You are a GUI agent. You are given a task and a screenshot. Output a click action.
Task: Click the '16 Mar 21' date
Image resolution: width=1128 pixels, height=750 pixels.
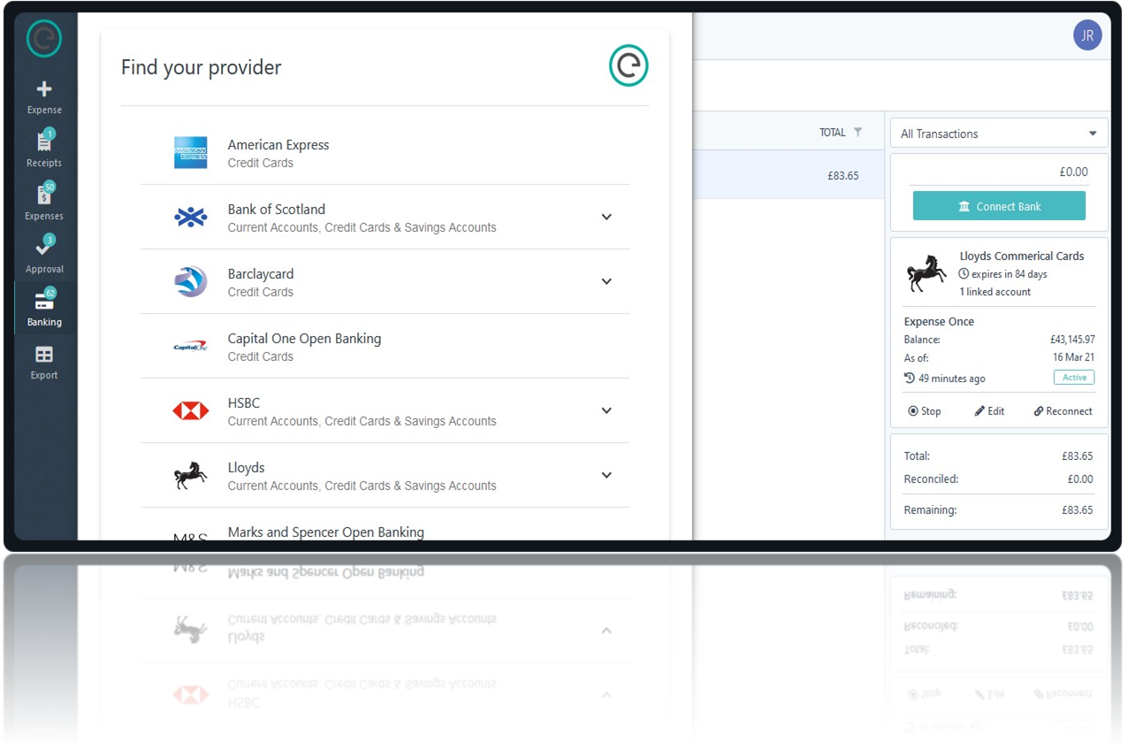[1073, 357]
